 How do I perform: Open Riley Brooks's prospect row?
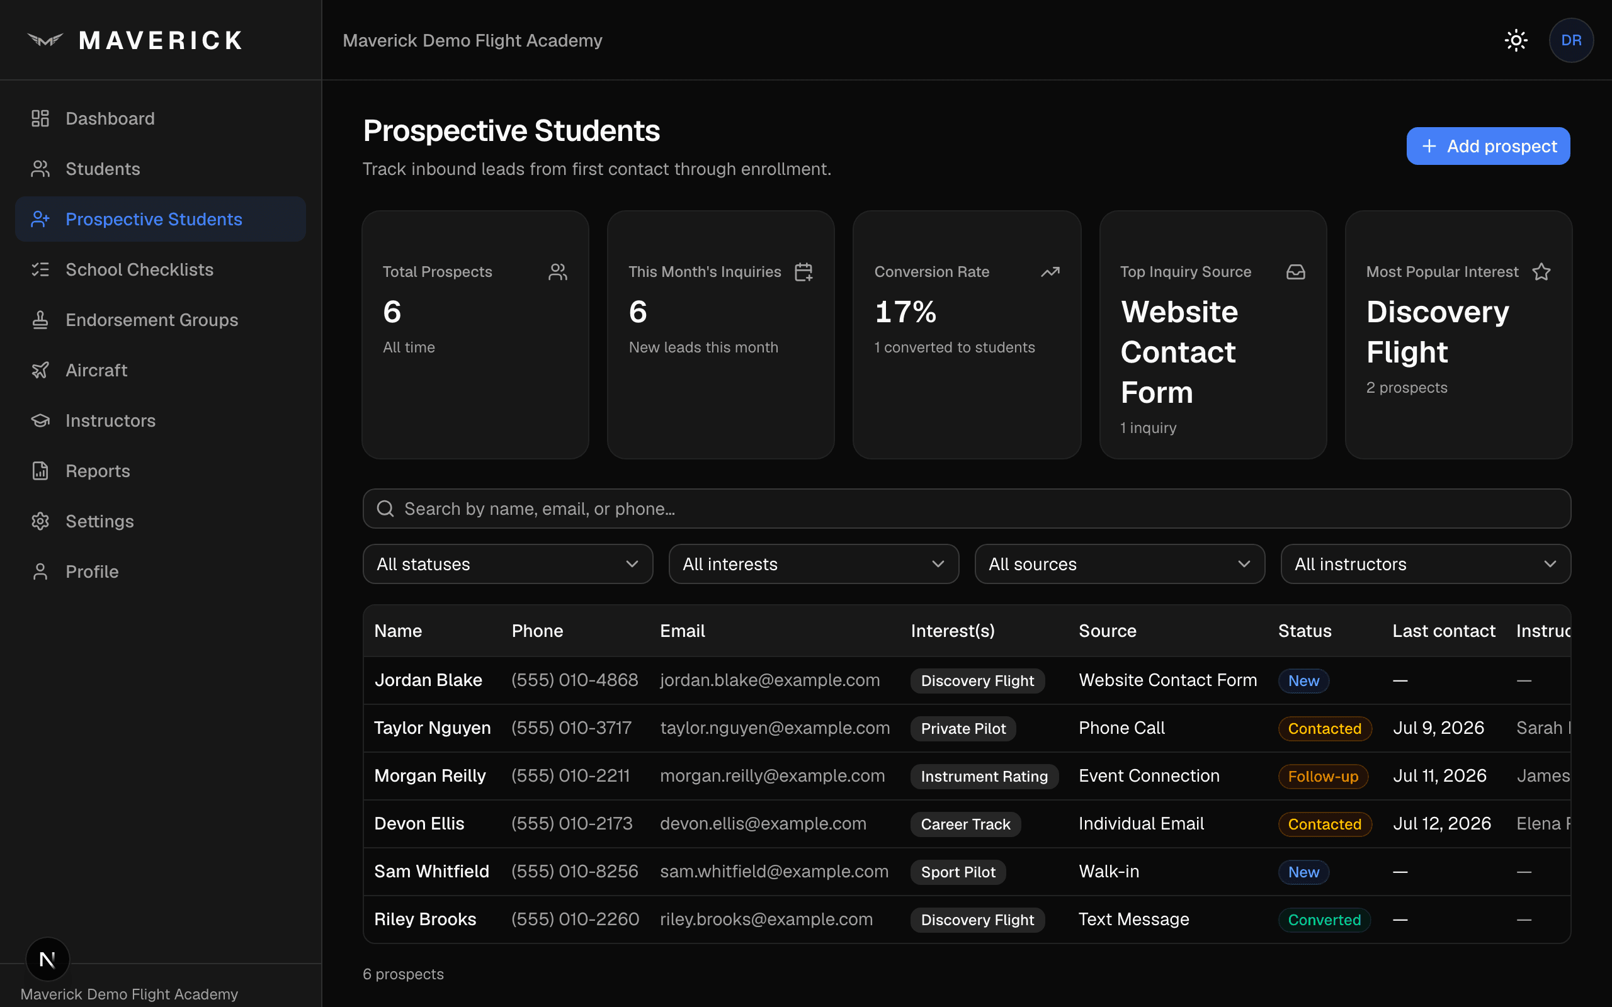(x=967, y=920)
